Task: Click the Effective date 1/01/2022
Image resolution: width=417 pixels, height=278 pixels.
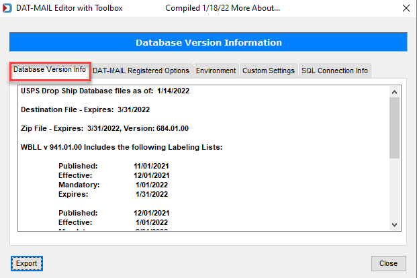Action: point(152,222)
